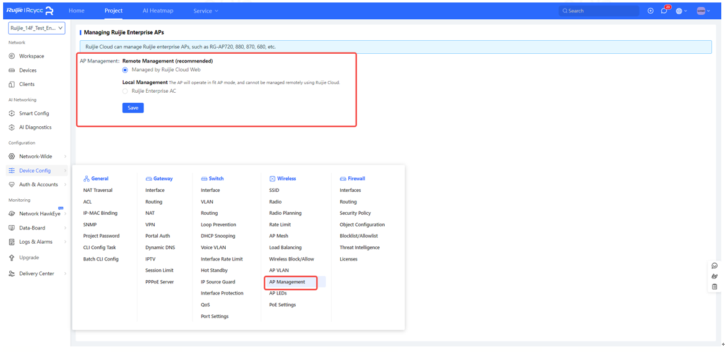Open IP-MAC Binding under General
725x352 pixels.
[100, 213]
